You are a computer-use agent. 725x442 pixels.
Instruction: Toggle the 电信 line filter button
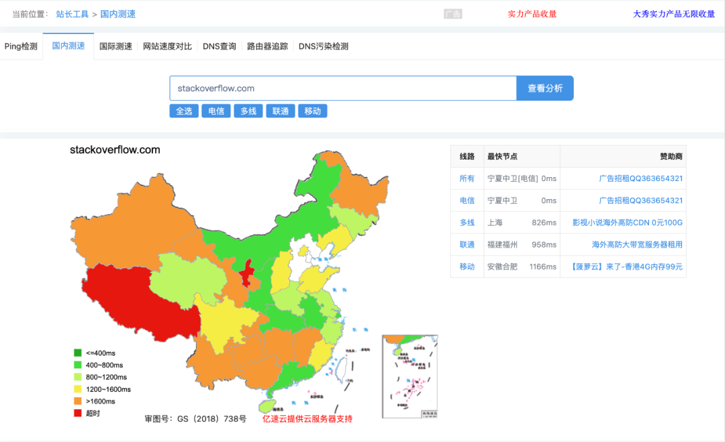(x=216, y=111)
